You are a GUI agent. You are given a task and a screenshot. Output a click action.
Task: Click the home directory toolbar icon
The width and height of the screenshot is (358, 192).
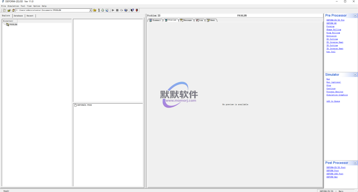point(13,10)
